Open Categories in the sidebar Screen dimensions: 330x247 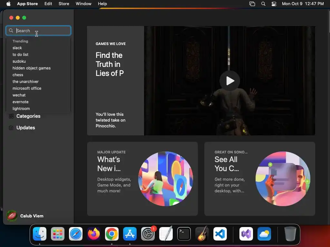pos(28,116)
